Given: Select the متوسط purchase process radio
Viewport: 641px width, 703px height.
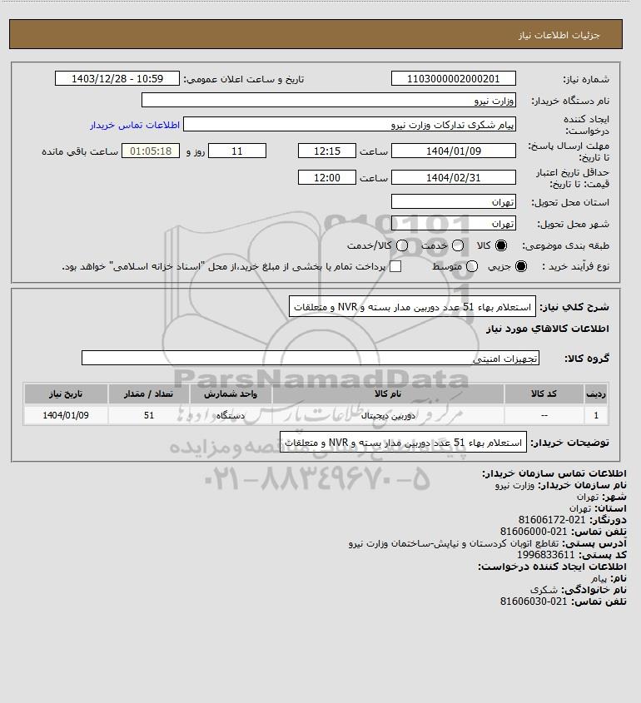Looking at the screenshot, I should click(x=471, y=267).
